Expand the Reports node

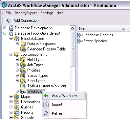(11, 112)
